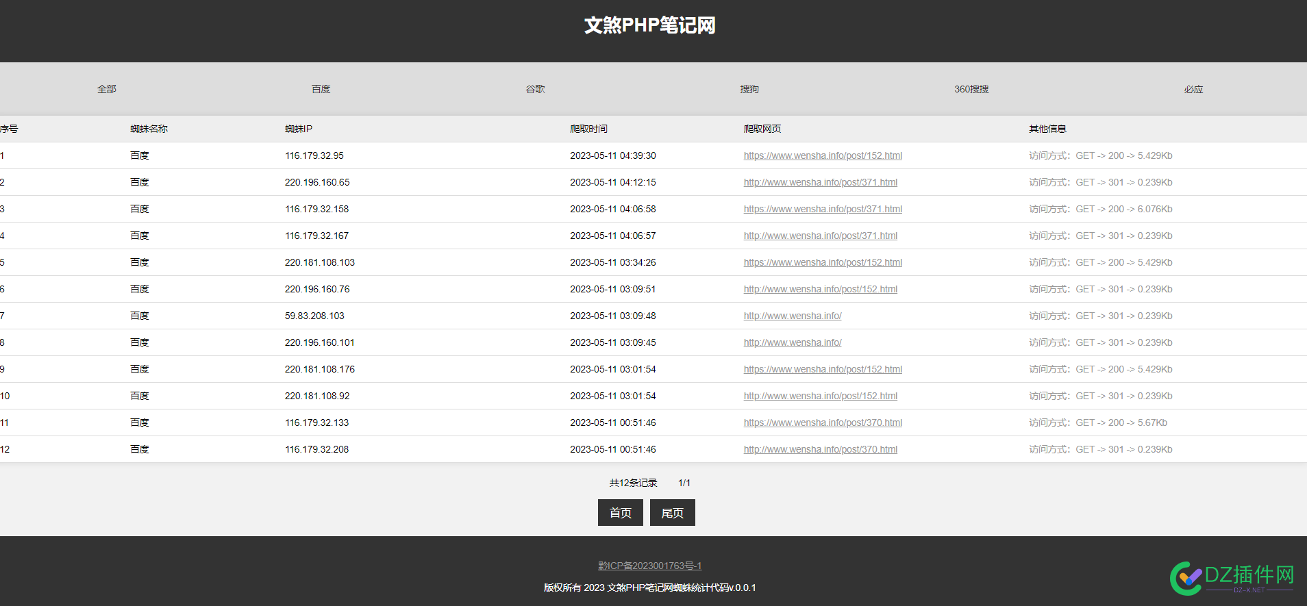Screen dimensions: 1307x606
Task: Open row 8 link http://www.wensha.info/
Action: pyautogui.click(x=793, y=342)
